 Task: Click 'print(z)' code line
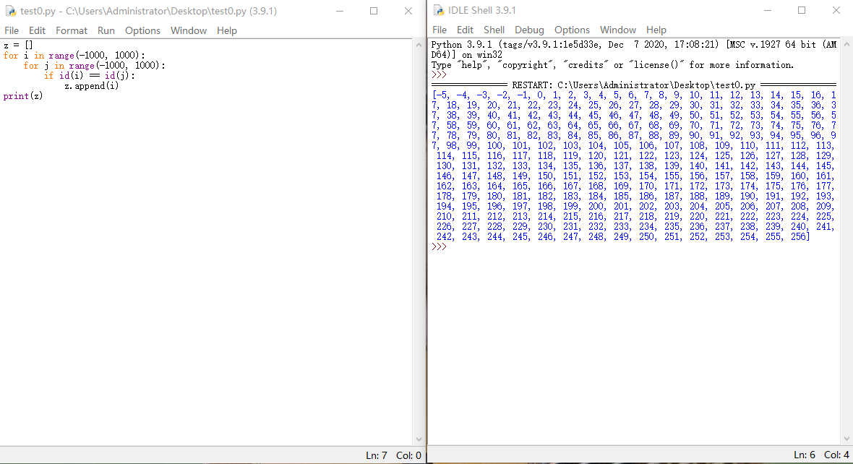coord(23,96)
